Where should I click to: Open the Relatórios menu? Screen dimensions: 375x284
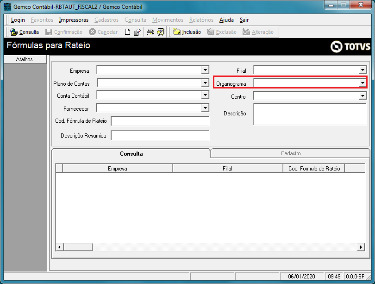[x=201, y=20]
